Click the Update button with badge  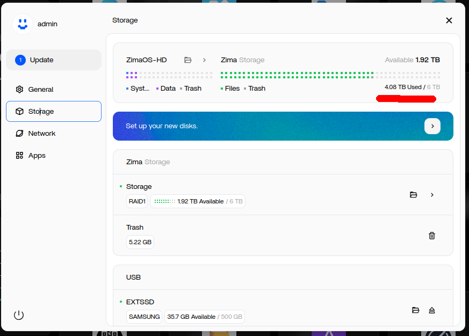click(53, 60)
